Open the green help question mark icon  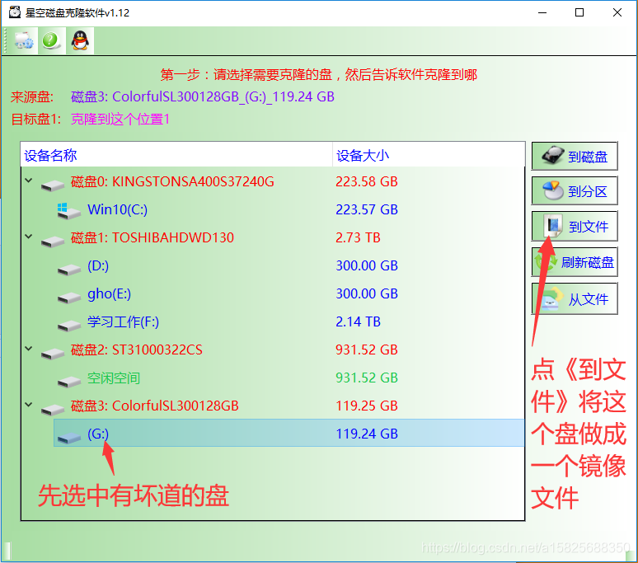coord(51,40)
